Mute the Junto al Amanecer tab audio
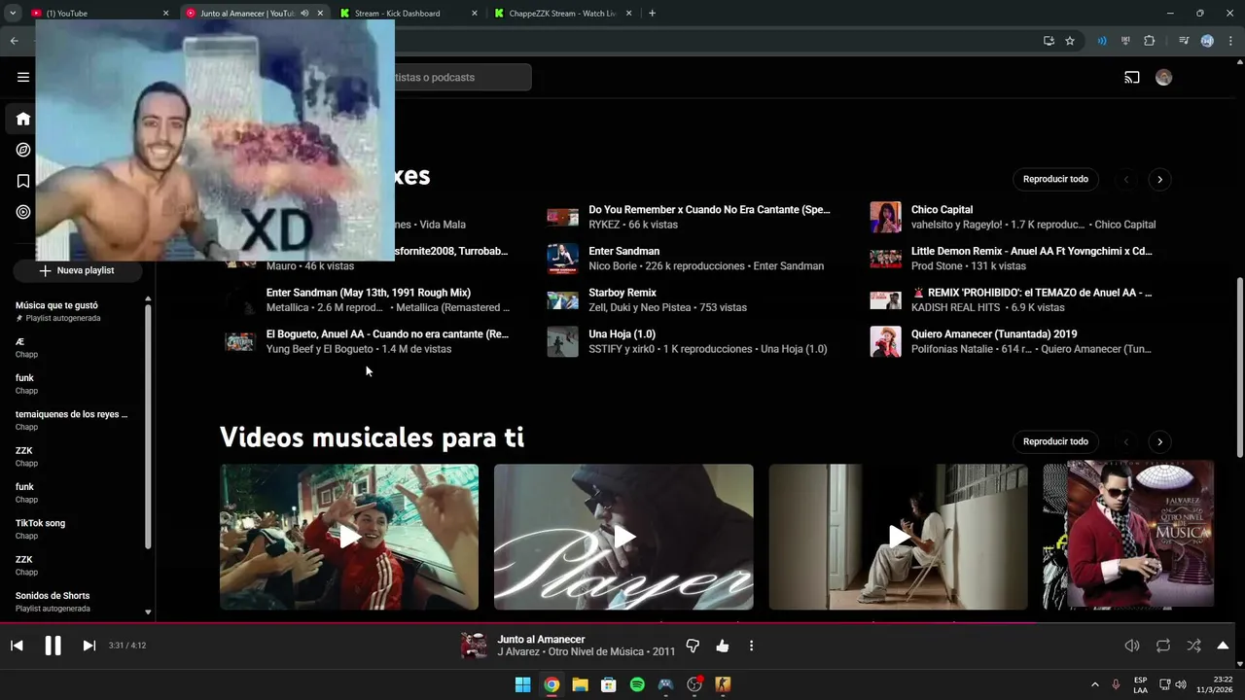Screen dimensions: 1245x700 [x=304, y=14]
